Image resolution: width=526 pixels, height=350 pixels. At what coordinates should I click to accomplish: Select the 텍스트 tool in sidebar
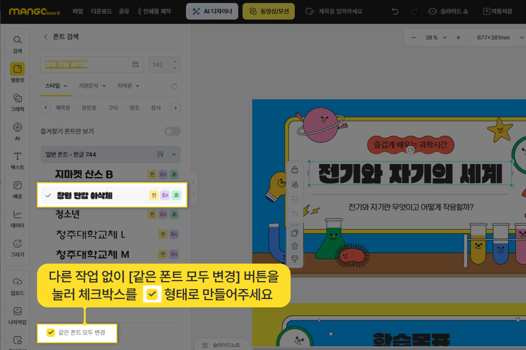point(17,160)
